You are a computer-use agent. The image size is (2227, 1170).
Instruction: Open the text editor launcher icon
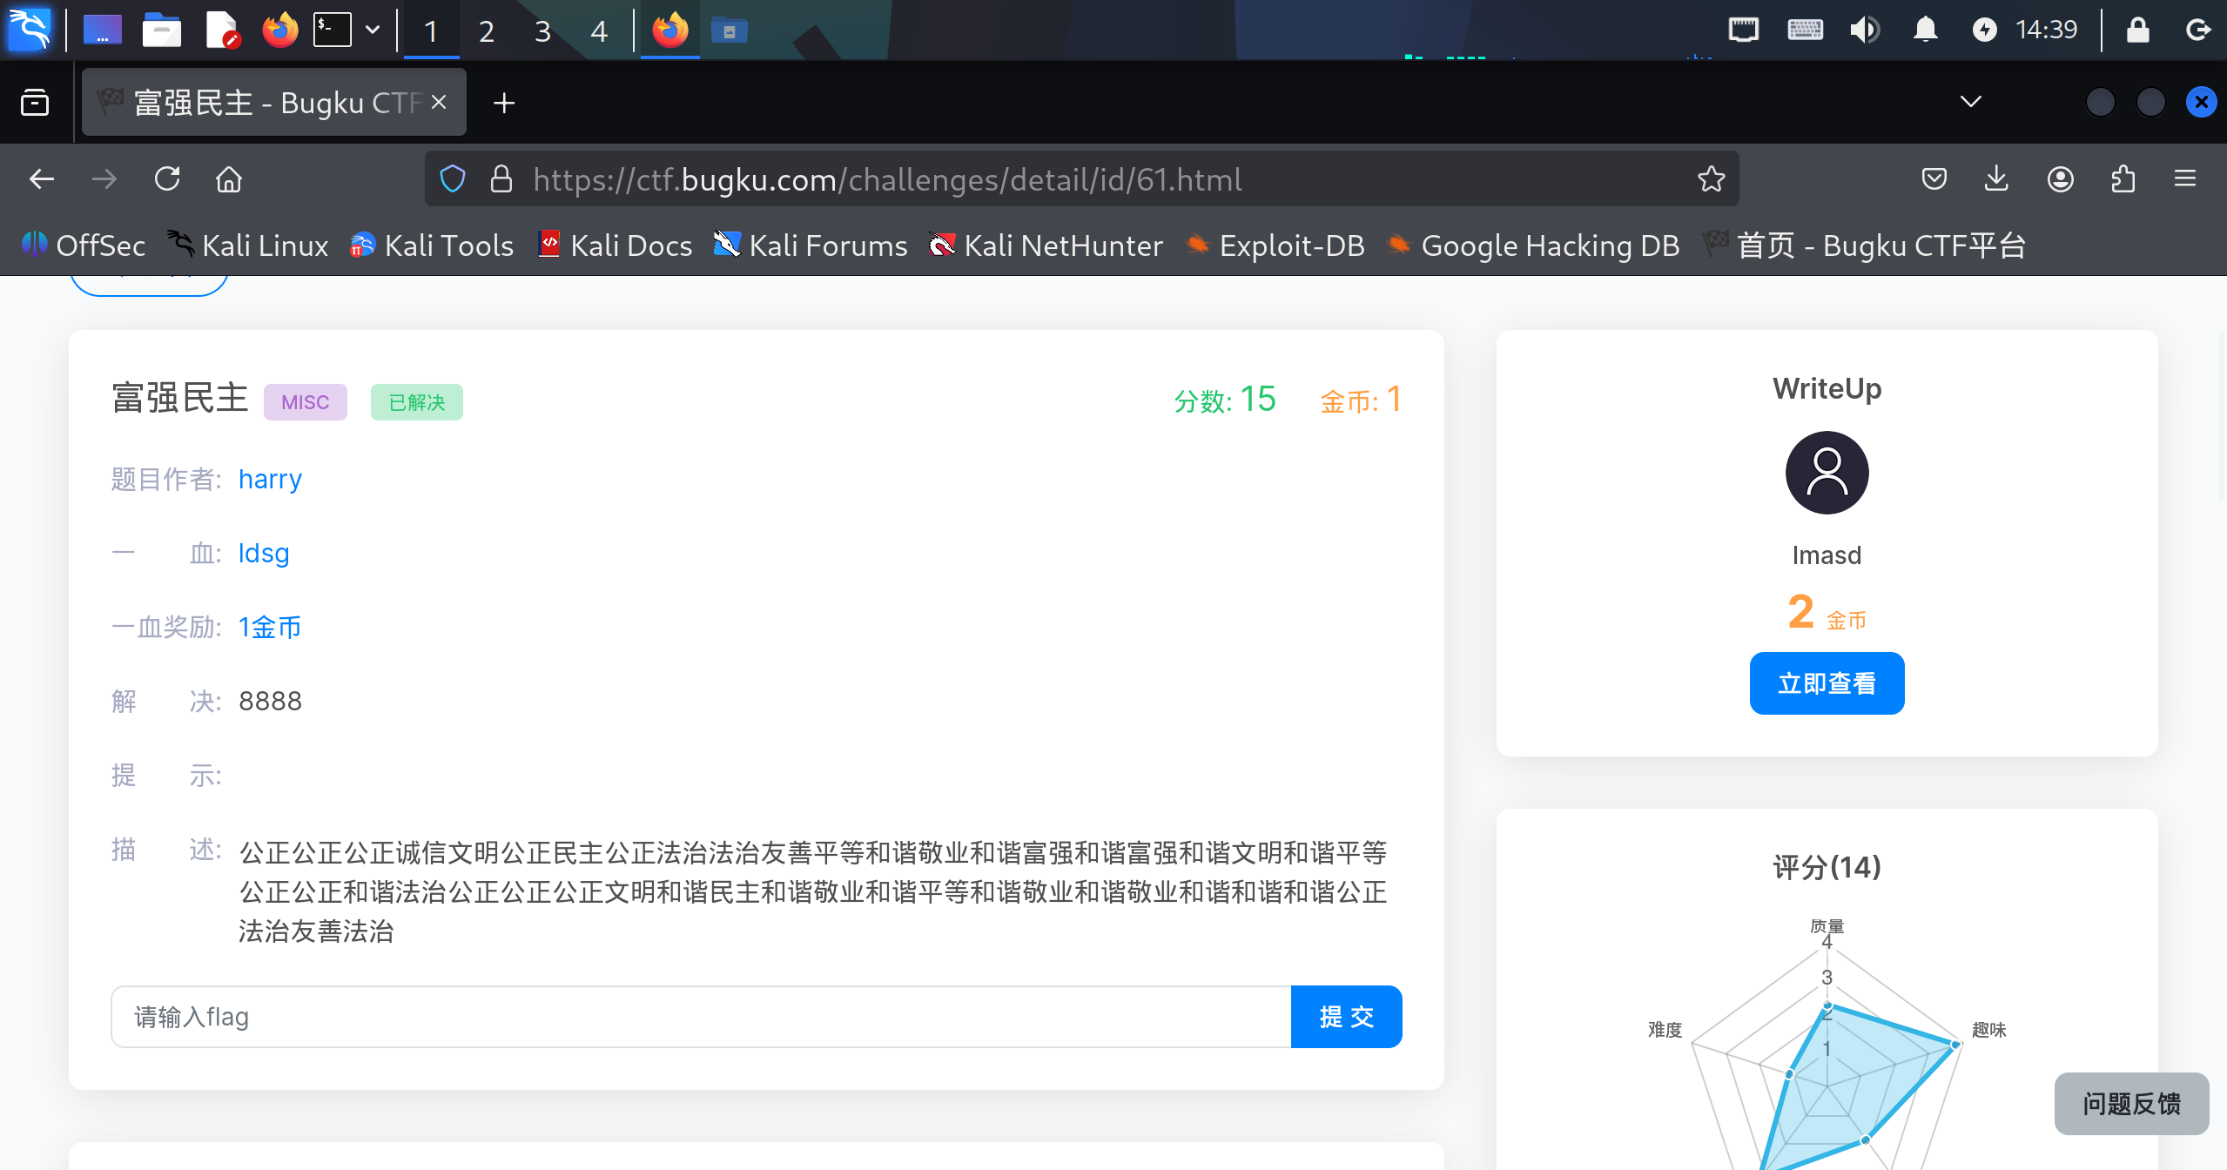(x=221, y=30)
